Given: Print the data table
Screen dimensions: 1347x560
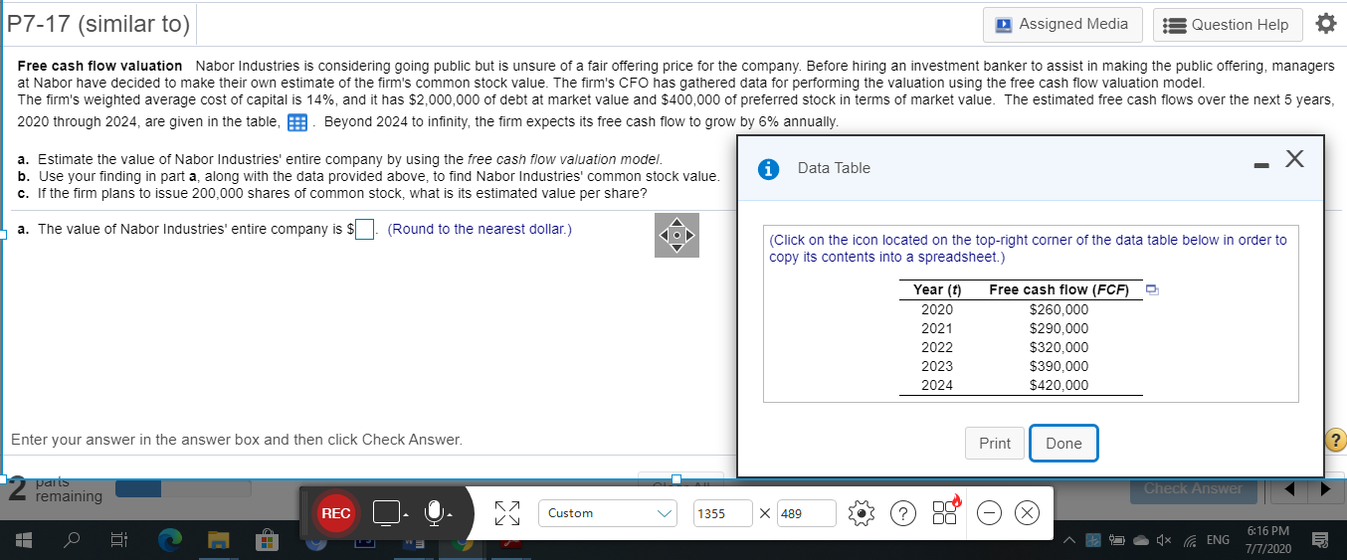Looking at the screenshot, I should [x=994, y=444].
